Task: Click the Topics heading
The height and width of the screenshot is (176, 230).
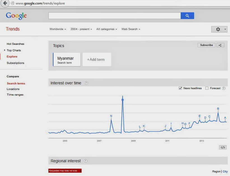Action: pos(59,46)
